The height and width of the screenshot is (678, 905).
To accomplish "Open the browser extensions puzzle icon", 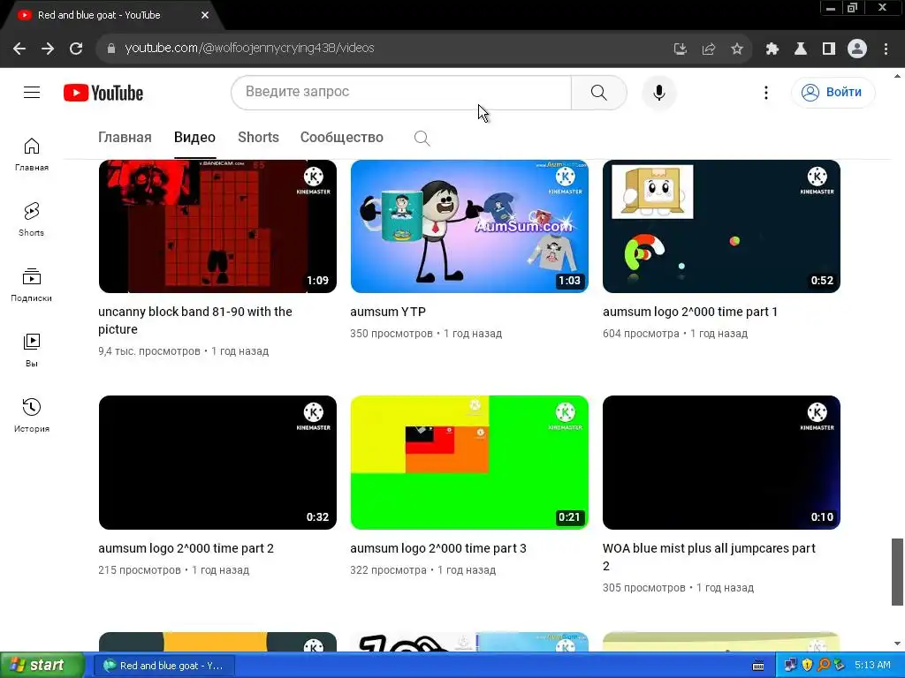I will pyautogui.click(x=772, y=49).
